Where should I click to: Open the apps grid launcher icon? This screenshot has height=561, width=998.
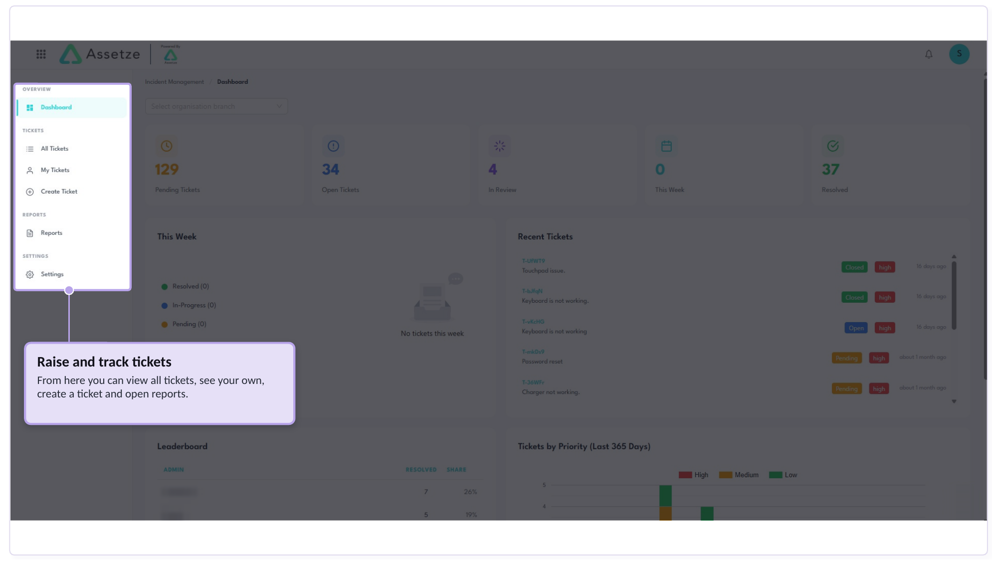(x=41, y=54)
